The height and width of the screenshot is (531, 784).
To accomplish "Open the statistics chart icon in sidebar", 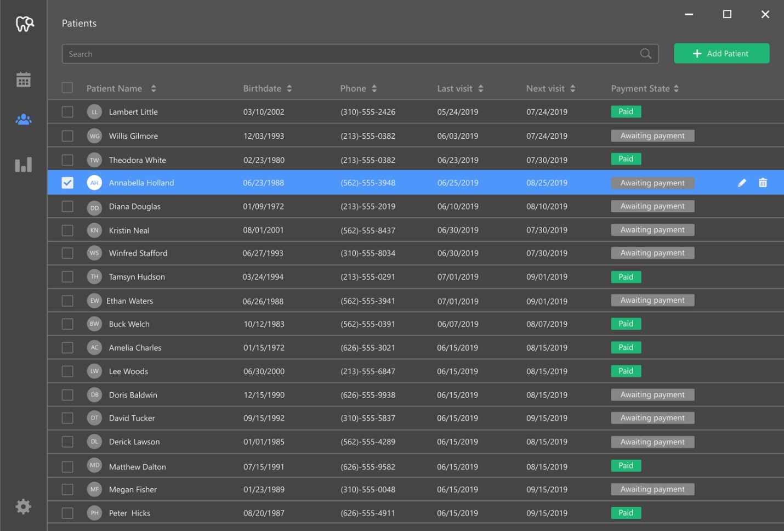I will (x=23, y=165).
